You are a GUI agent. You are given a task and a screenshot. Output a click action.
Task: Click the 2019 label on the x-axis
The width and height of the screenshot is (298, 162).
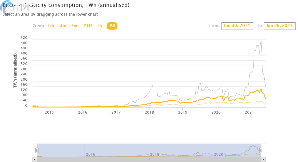pyautogui.click(x=183, y=112)
